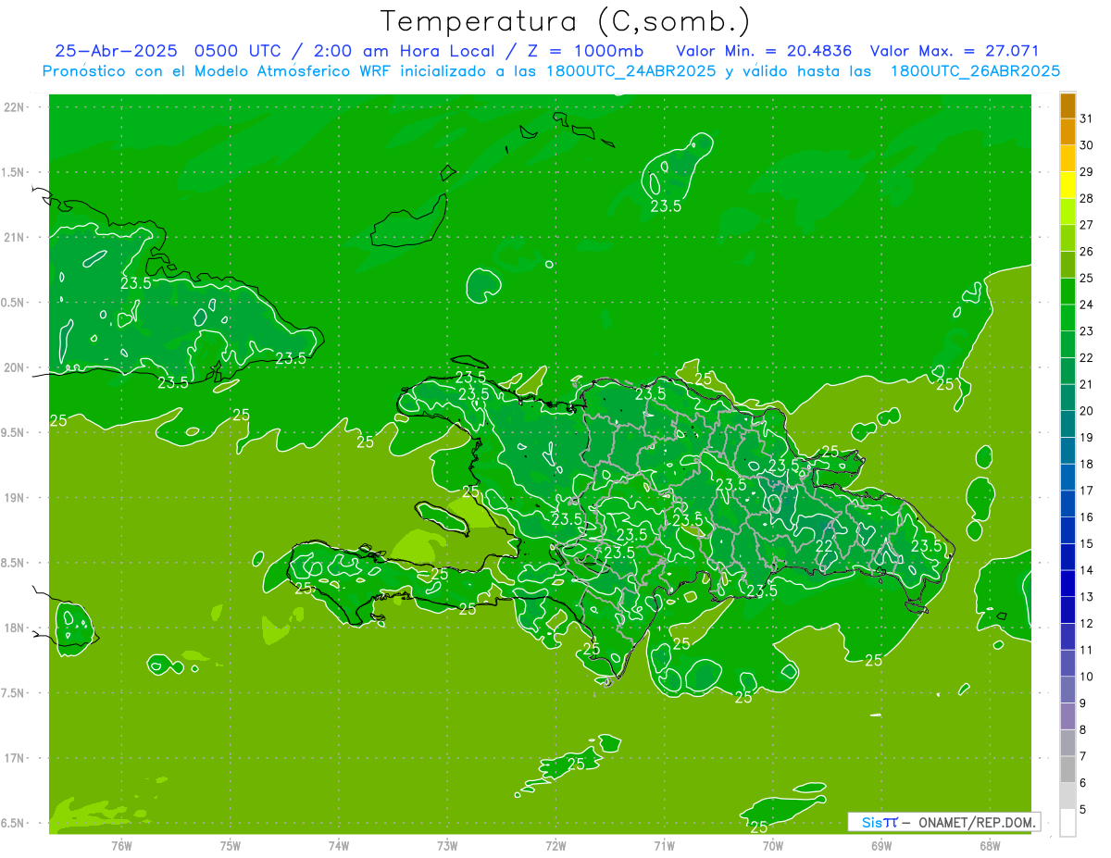Click the '21N' latitude axis label
1111x858 pixels.
point(14,238)
